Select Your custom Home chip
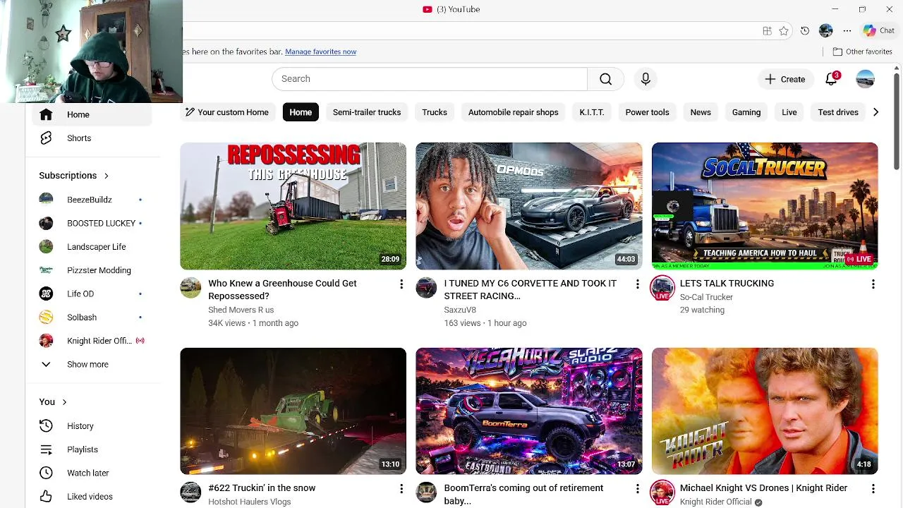The image size is (903, 508). coord(227,112)
